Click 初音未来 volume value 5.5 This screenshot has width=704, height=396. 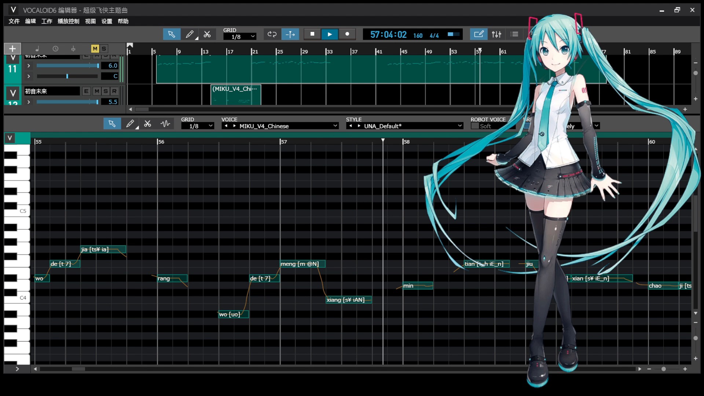[x=110, y=102]
